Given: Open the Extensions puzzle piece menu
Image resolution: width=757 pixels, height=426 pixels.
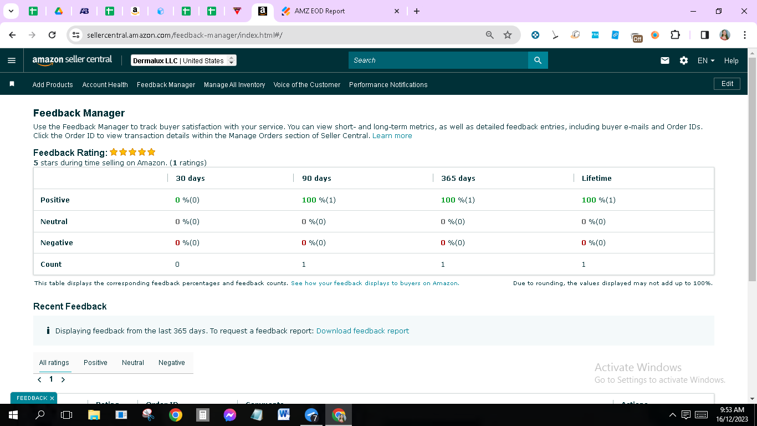Looking at the screenshot, I should click(x=675, y=35).
